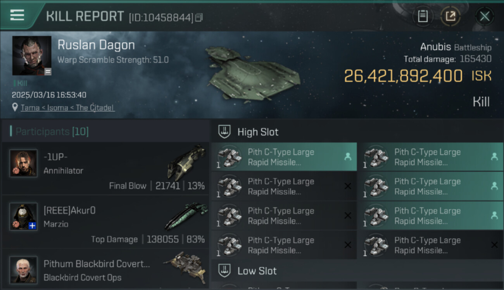Click the clipboard notes icon
The height and width of the screenshot is (290, 504).
423,16
